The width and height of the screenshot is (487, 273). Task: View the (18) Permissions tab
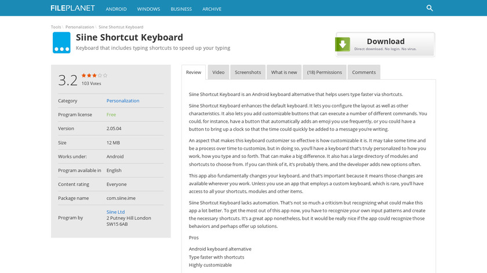coord(325,72)
